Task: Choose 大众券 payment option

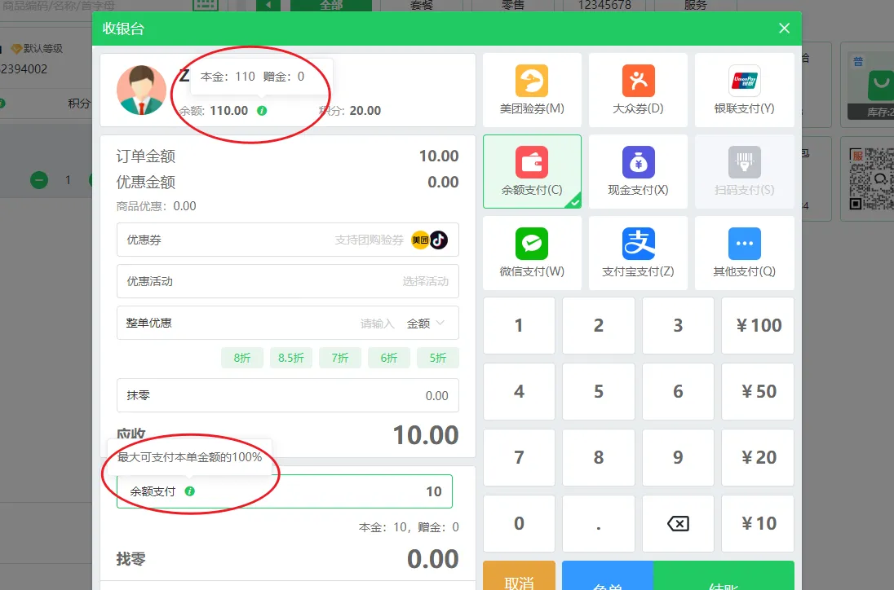Action: tap(638, 90)
